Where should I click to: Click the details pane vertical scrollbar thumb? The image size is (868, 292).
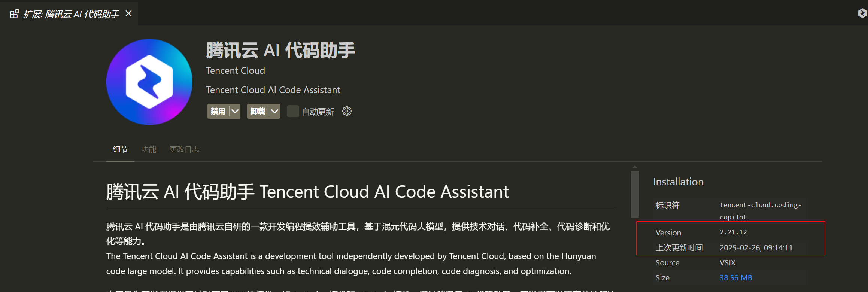coord(635,194)
